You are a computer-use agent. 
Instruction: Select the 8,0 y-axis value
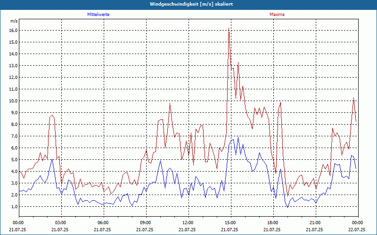[x=15, y=124]
